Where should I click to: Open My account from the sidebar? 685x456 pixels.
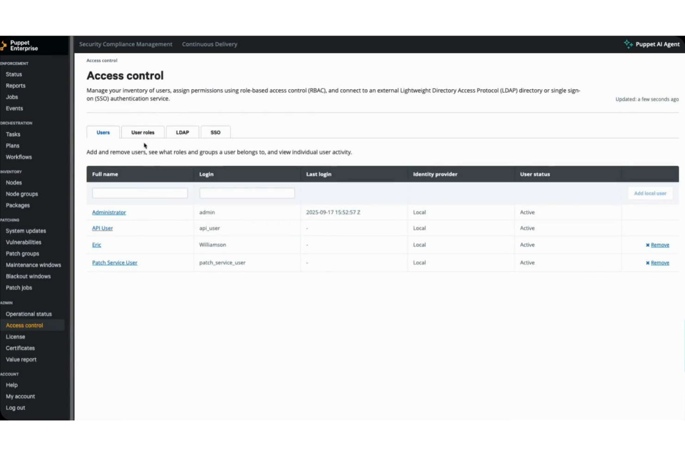pos(20,396)
